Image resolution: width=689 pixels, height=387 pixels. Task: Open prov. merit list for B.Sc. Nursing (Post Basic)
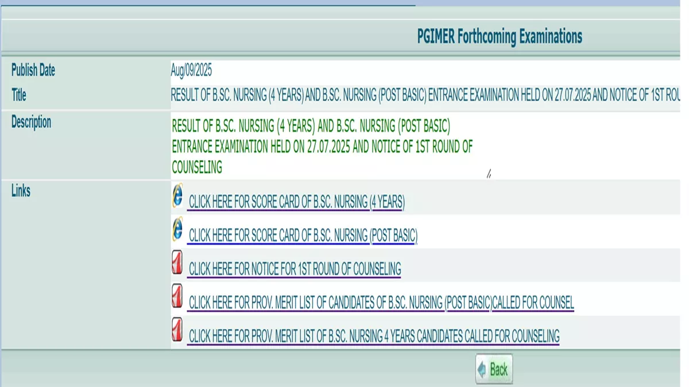pyautogui.click(x=381, y=303)
